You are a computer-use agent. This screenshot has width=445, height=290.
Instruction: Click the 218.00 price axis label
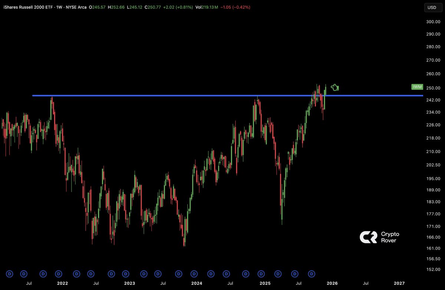(433, 138)
